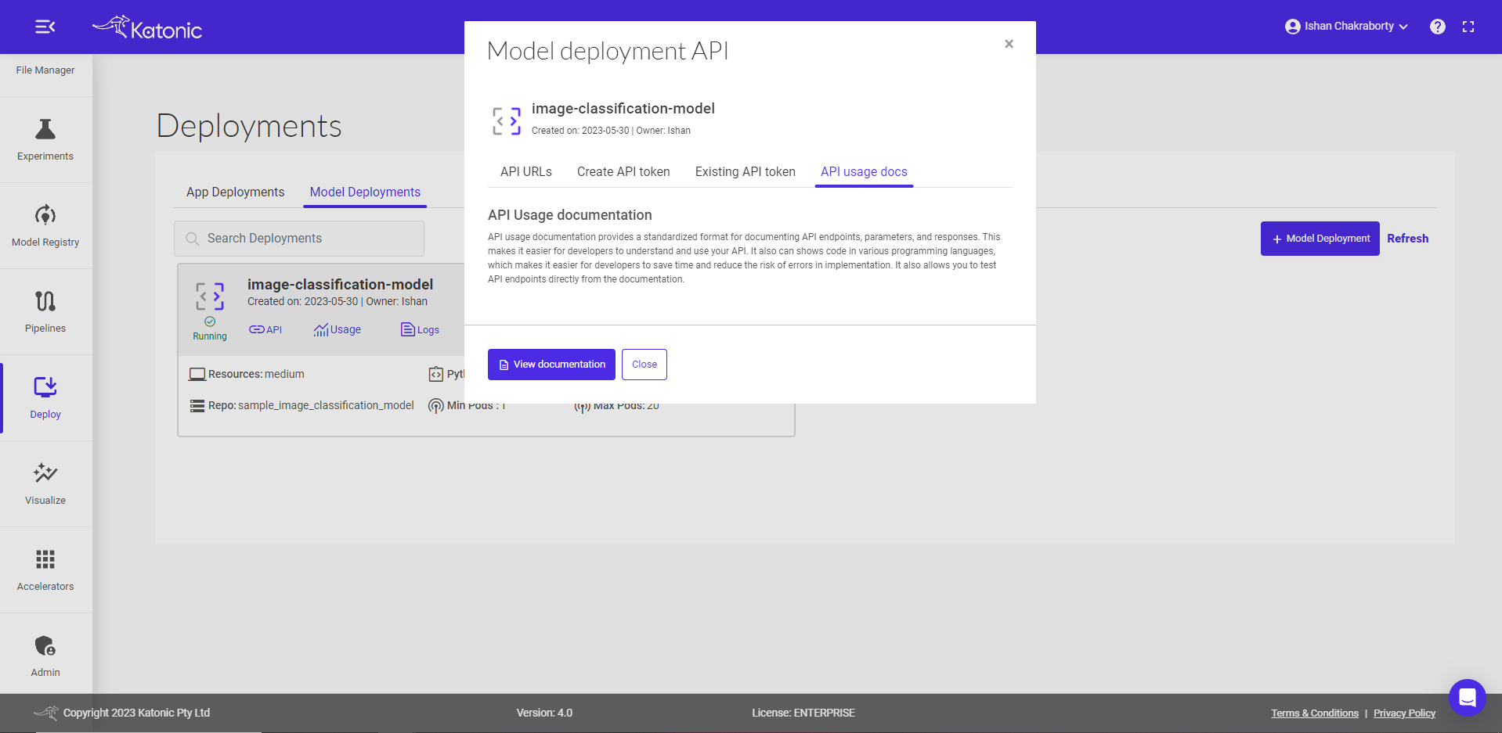Switch to the Existing API token tab
Image resolution: width=1502 pixels, height=733 pixels.
click(746, 172)
